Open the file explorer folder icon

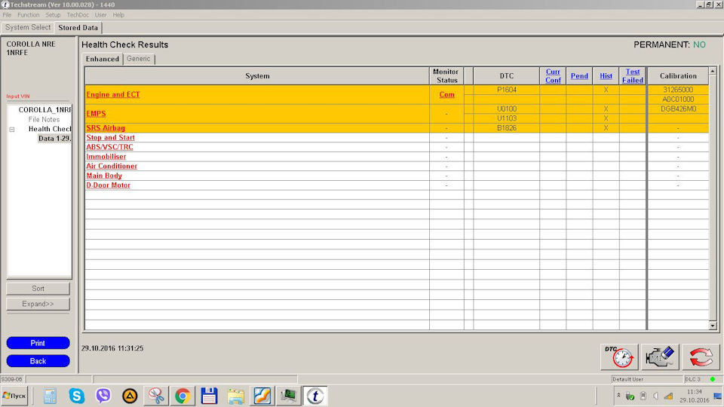235,396
